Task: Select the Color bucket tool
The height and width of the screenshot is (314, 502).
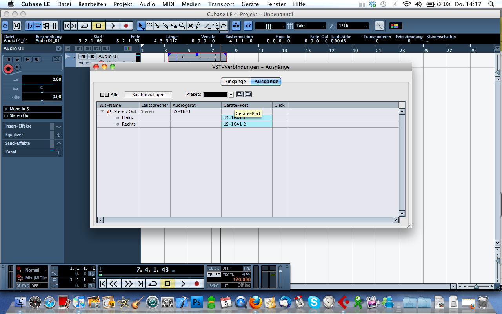Action: coord(224,26)
